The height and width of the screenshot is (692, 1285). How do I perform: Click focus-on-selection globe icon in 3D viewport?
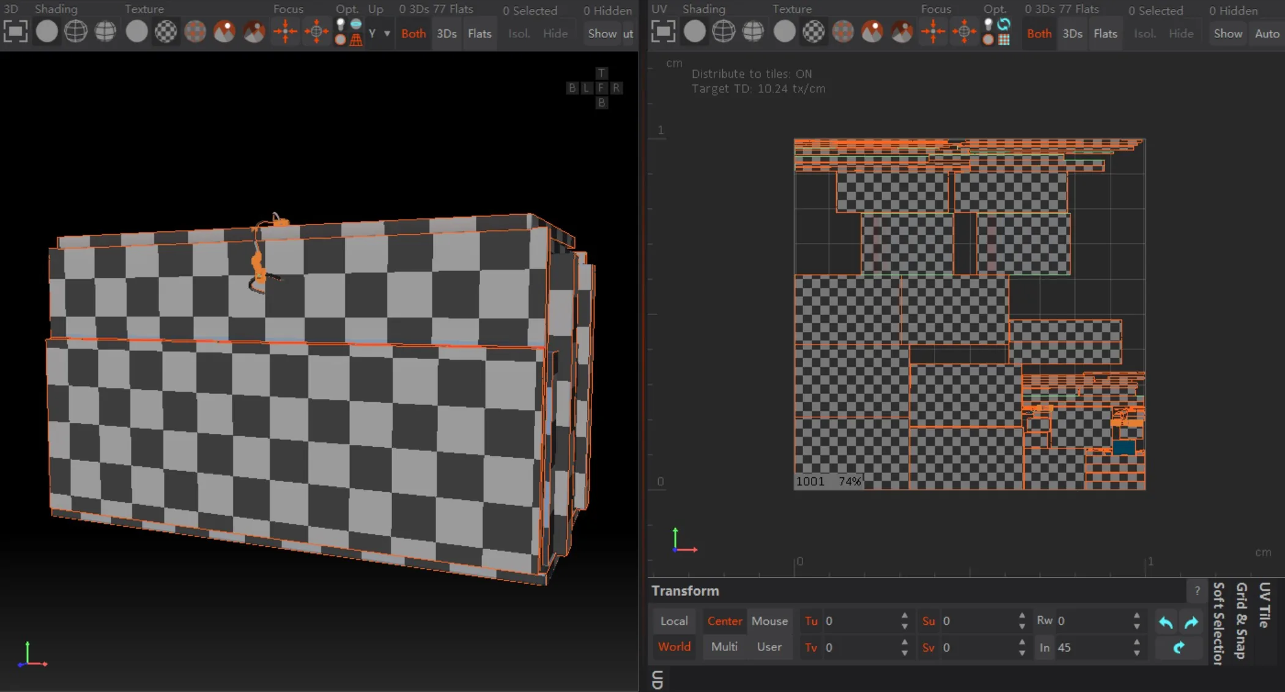(316, 31)
